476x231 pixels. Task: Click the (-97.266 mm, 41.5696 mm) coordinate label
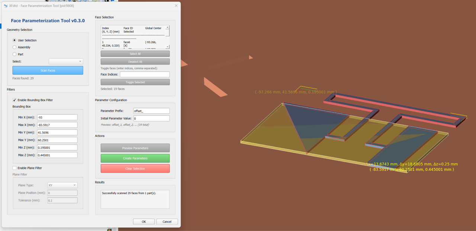point(296,92)
